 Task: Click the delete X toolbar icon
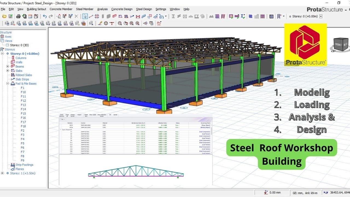(x=77, y=16)
